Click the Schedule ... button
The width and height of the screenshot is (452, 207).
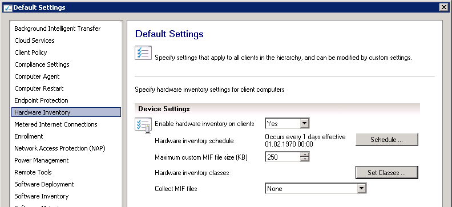(386, 140)
